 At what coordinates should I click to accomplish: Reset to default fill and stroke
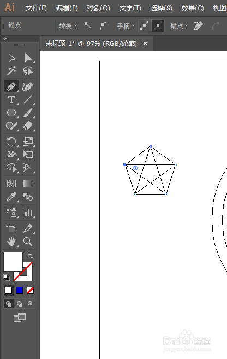click(7, 278)
